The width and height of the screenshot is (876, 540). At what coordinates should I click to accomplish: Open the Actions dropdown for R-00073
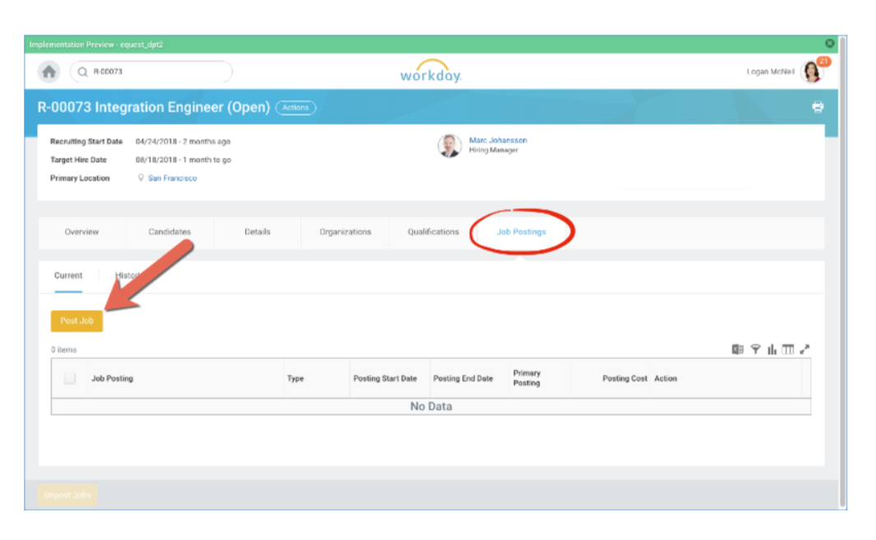click(295, 108)
